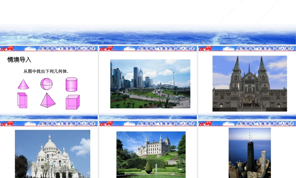
Task: Select the castle with fountain photo
Action: [x=151, y=155]
